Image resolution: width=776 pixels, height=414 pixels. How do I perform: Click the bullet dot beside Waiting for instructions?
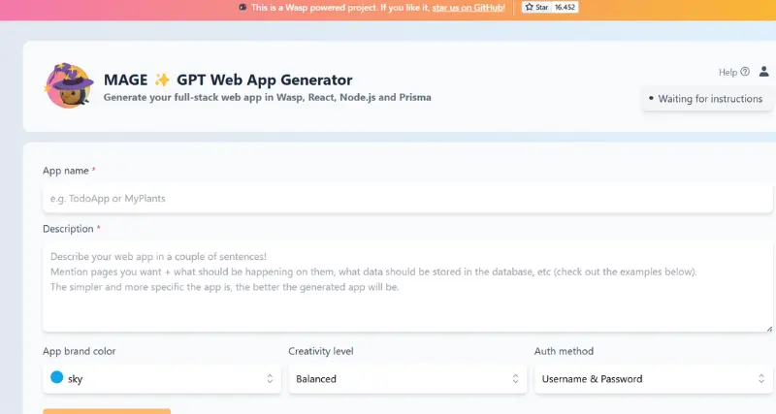651,99
